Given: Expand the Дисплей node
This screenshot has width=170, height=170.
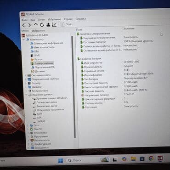Looking at the screenshot, I should pos(26,87).
